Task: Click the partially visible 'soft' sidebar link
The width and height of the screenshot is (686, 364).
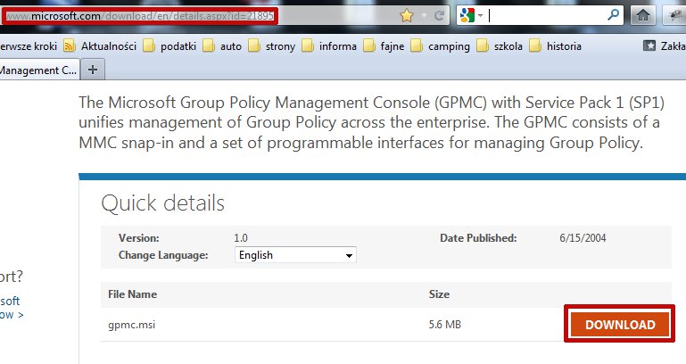Action: point(10,301)
